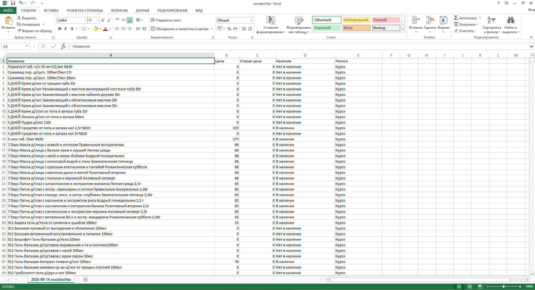Align text to center icon
Screen dimensions: 535x290
(124, 29)
